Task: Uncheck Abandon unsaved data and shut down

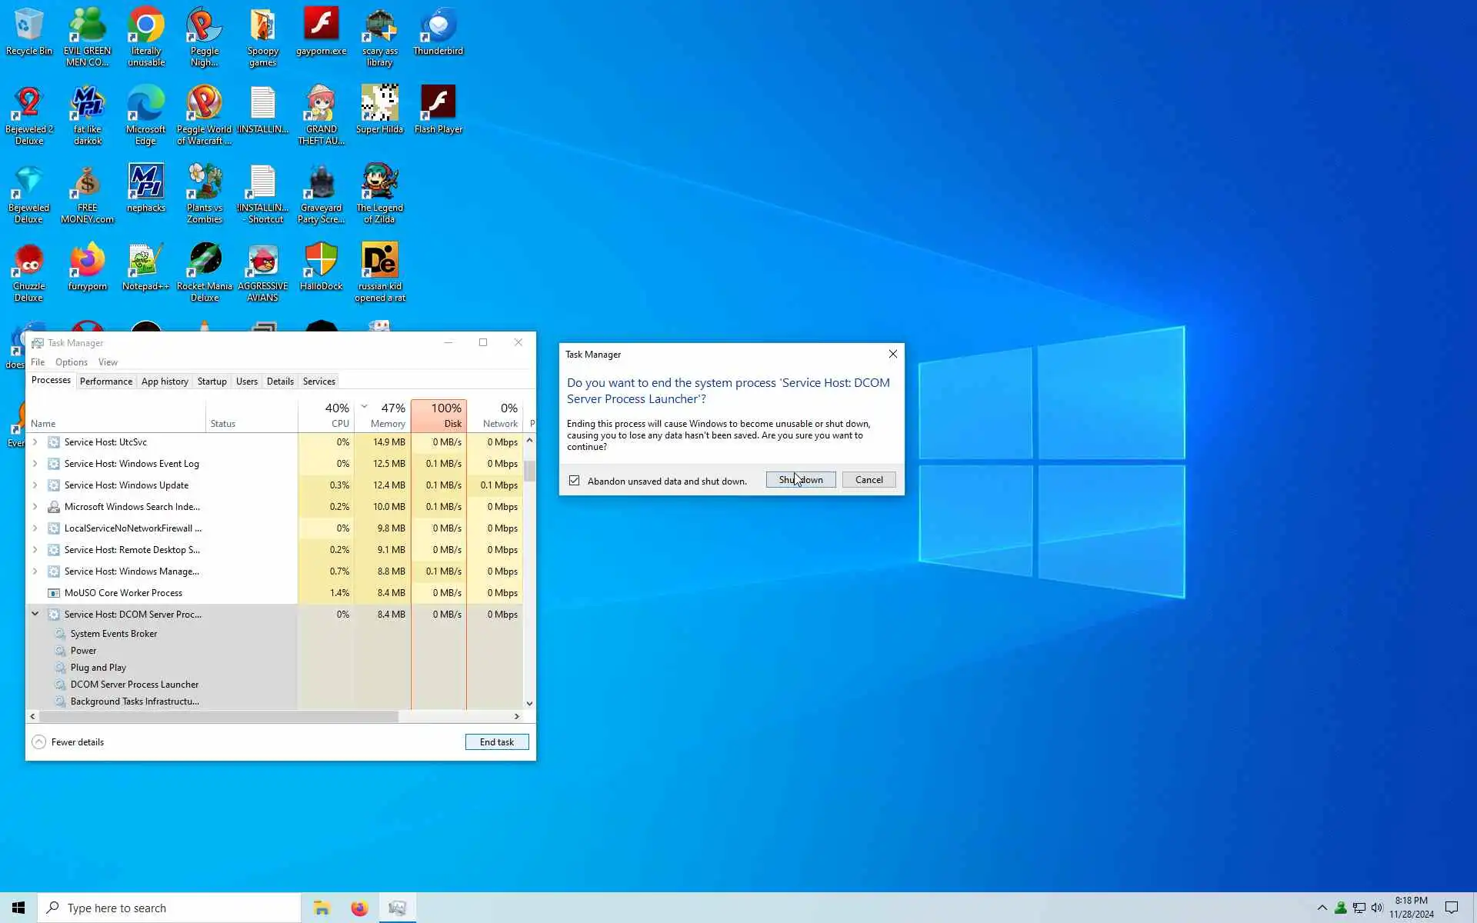Action: tap(574, 481)
